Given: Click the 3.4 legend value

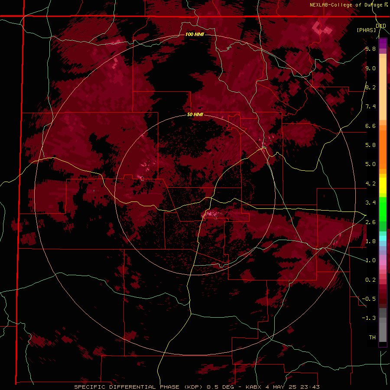Looking at the screenshot, I should tap(370, 203).
